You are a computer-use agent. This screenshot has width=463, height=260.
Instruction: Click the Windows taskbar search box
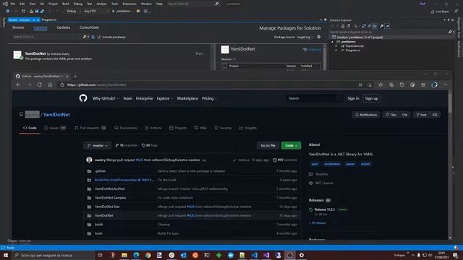point(53,255)
